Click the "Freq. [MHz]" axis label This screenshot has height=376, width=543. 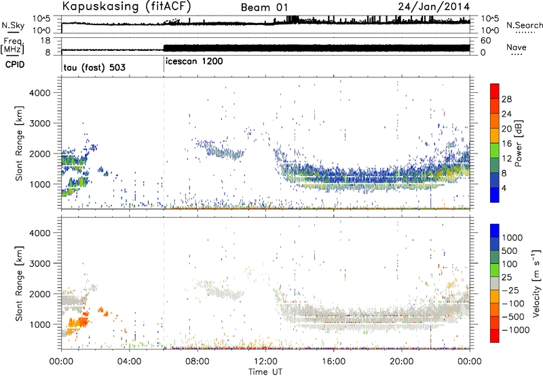(x=13, y=45)
